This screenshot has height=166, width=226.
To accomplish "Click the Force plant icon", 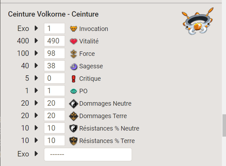I will coord(74,54).
